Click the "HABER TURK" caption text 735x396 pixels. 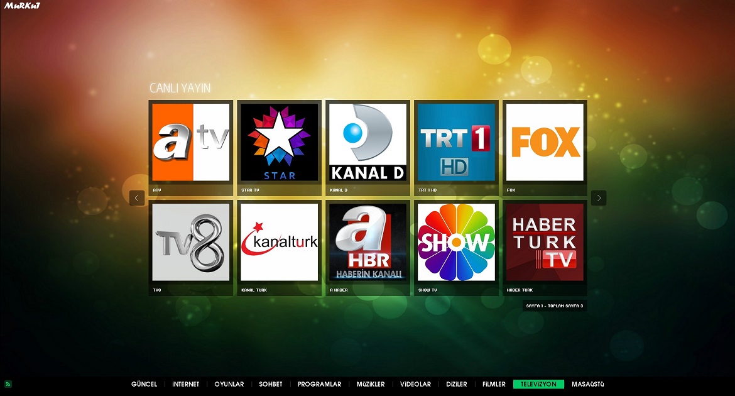520,290
